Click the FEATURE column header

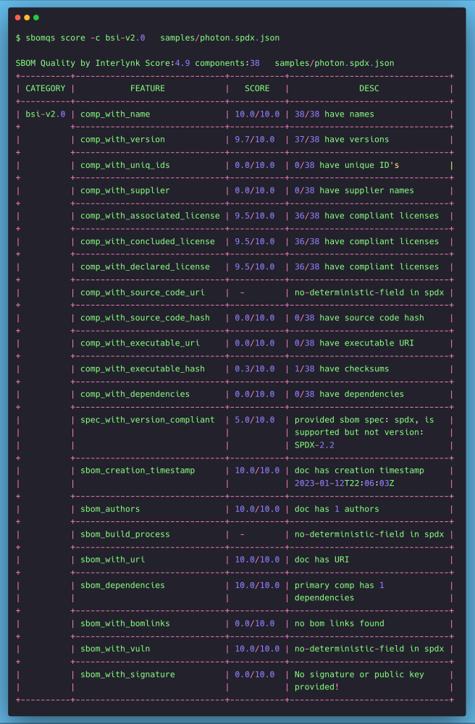point(147,88)
